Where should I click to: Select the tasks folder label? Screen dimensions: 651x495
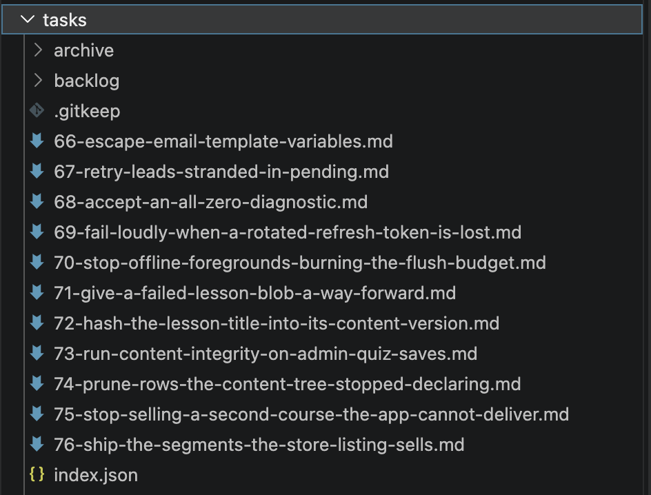pos(65,20)
